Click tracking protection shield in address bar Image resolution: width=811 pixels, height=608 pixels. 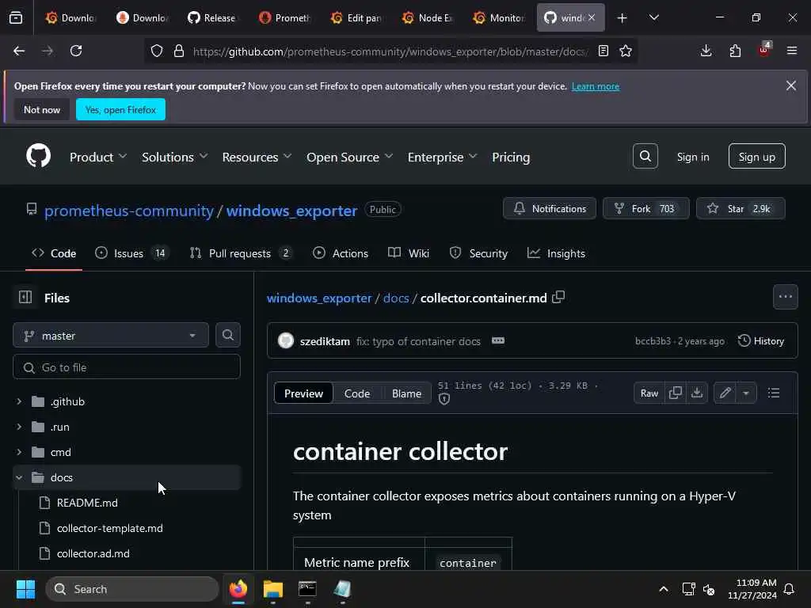[x=157, y=51]
